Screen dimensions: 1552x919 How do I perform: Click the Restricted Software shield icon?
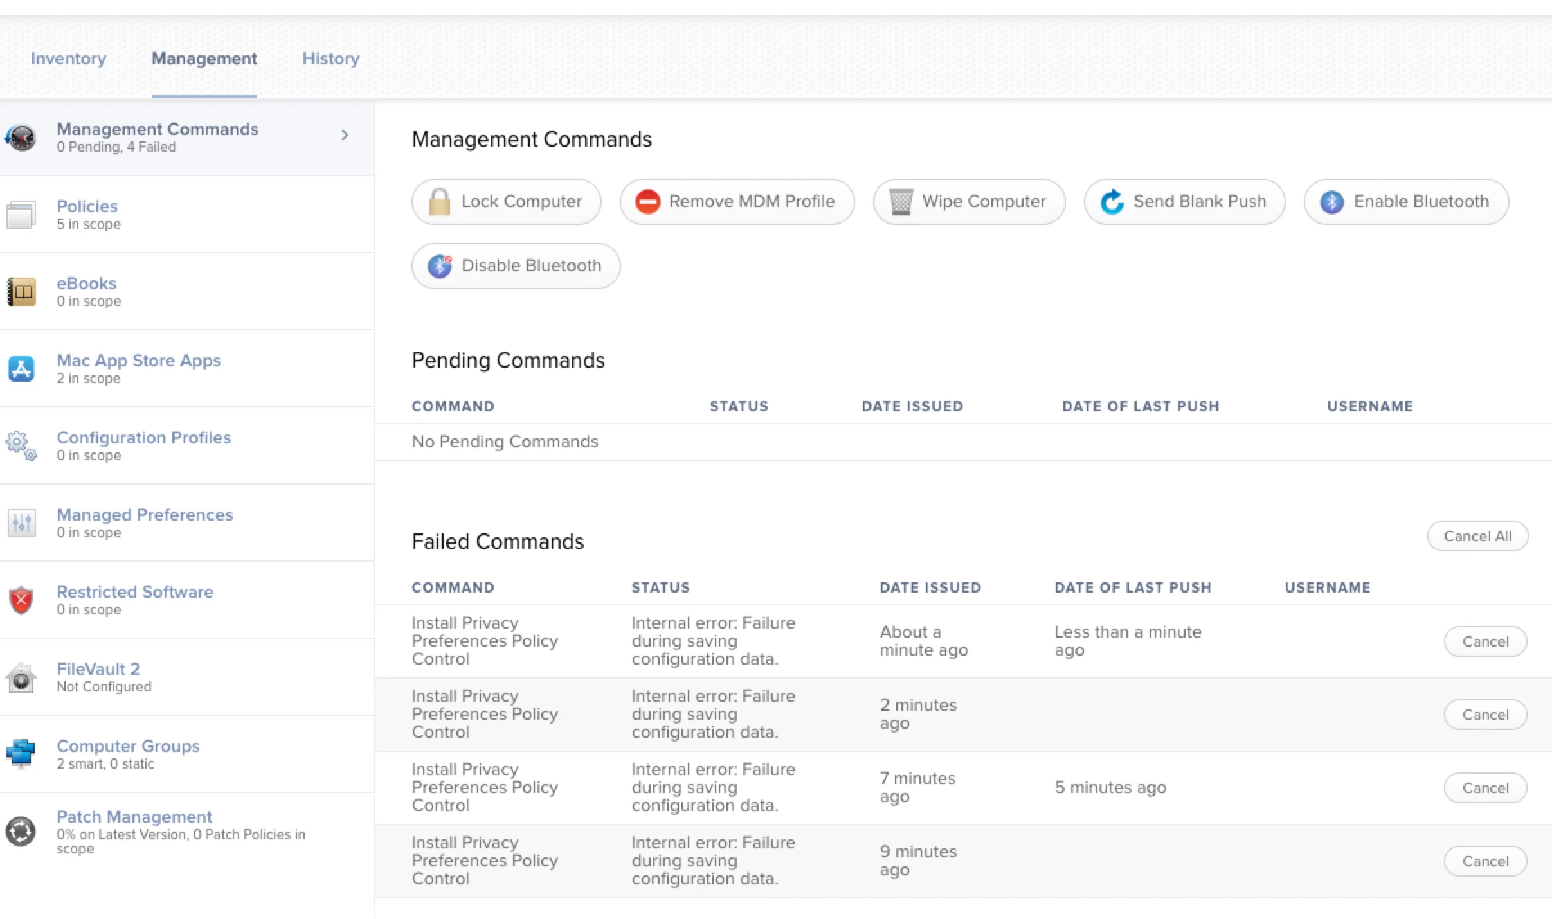pos(21,600)
